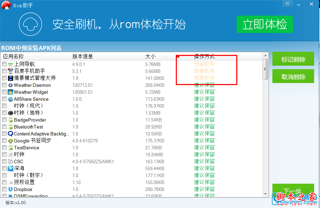This screenshot has width=320, height=208.
Task: Click the BluetoothTest Android icon
Action: 10,127
